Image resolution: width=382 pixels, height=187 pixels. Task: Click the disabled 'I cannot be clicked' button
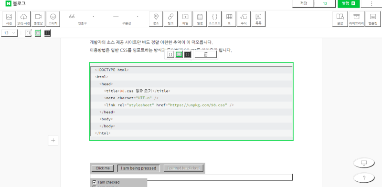183,168
